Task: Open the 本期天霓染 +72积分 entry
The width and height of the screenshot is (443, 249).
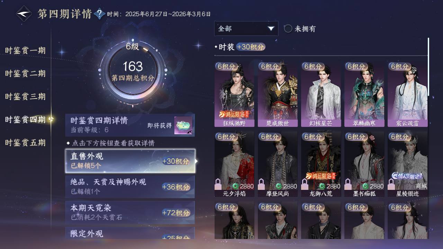Action: click(x=130, y=212)
